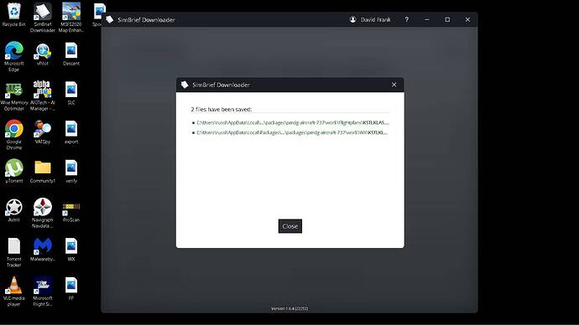Viewport: 579px width, 325px height.
Task: Open the first saved Flightplans file path
Action: click(293, 122)
